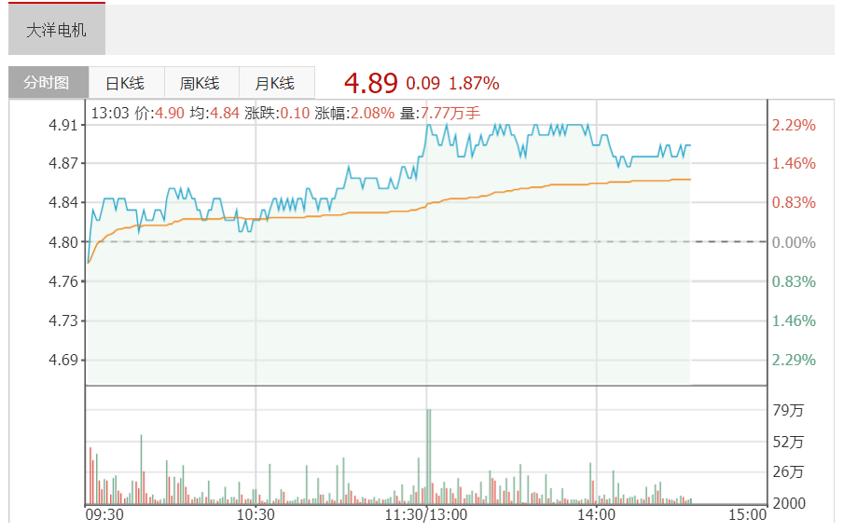Viewport: 844px width, 532px height.
Task: Click the green 2.29% axis label
Action: click(x=794, y=360)
